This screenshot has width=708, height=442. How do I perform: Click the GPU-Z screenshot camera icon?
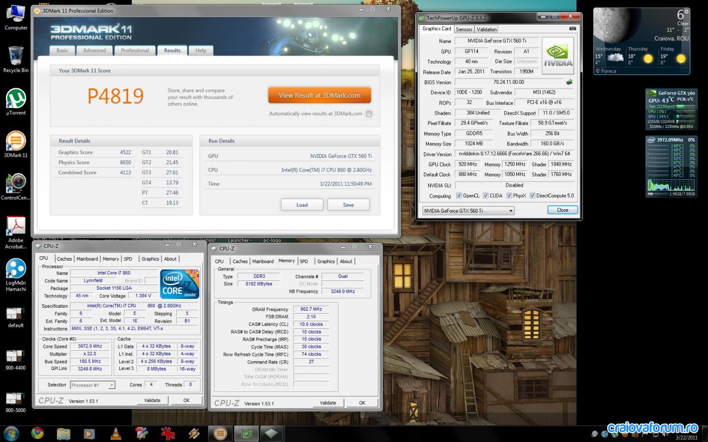(572, 29)
